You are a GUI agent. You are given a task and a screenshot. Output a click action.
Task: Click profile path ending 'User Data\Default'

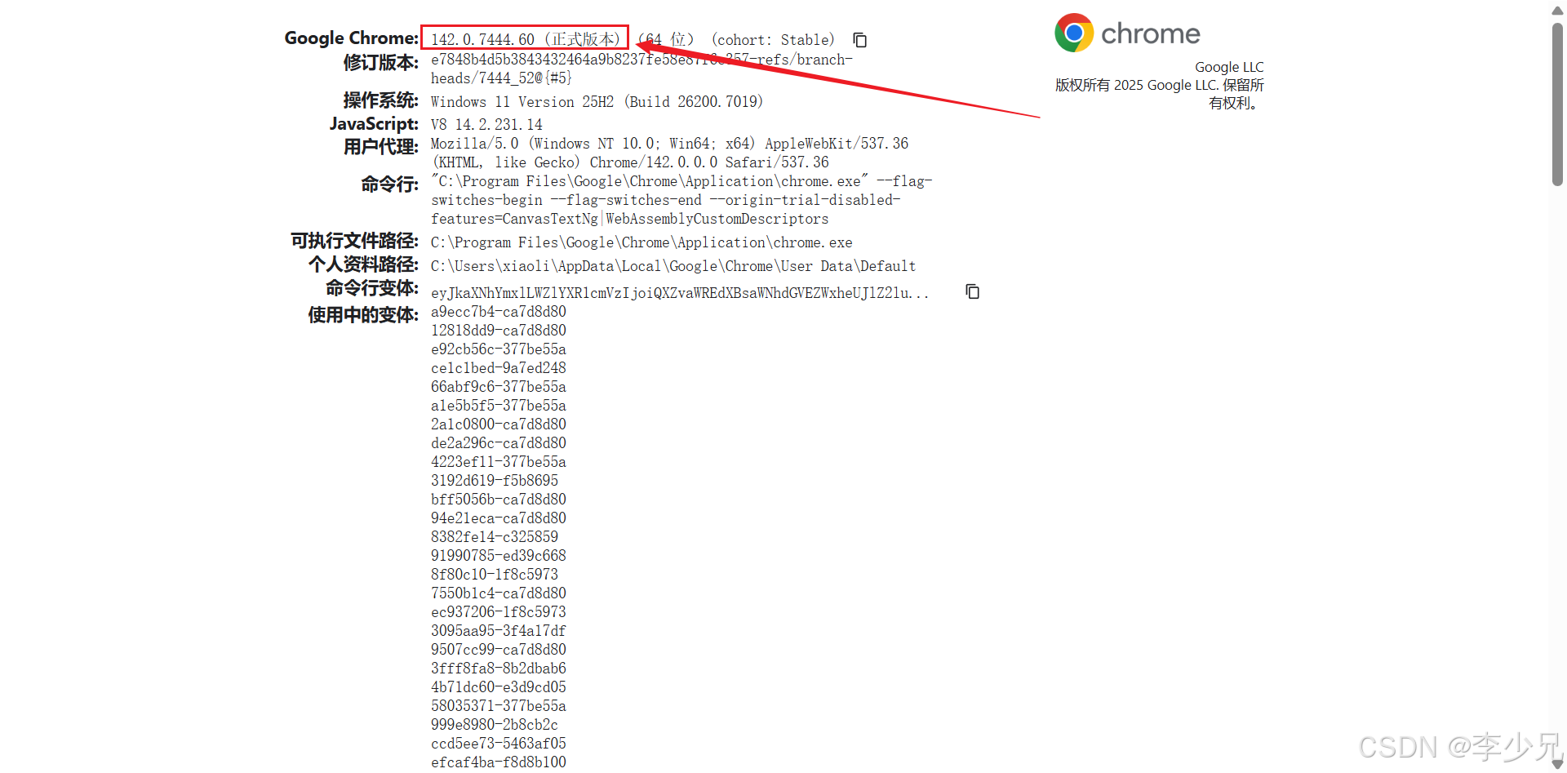click(x=673, y=266)
